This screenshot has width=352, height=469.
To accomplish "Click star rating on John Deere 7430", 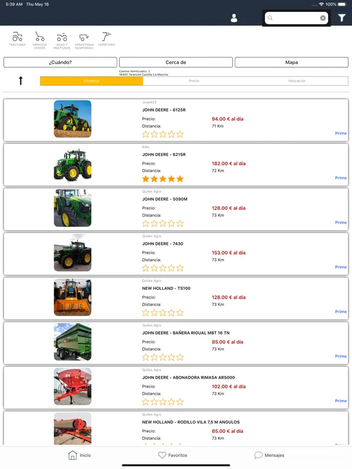I will pos(163,268).
